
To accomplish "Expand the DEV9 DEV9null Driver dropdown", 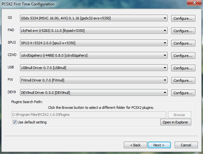I will [x=94, y=93].
